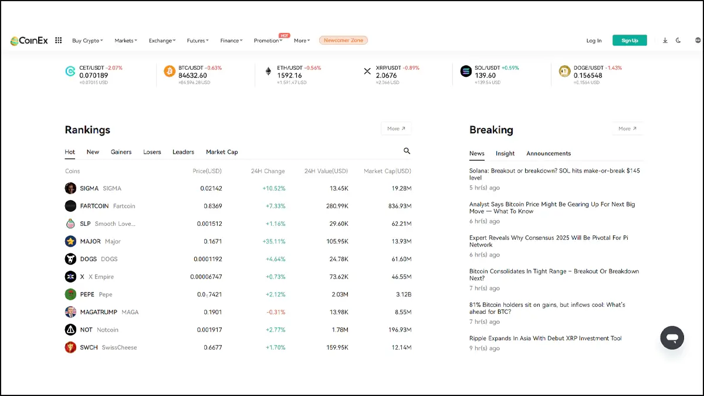This screenshot has height=396, width=704.
Task: Click the BTC/USDT price 84632.60
Action: 192,75
